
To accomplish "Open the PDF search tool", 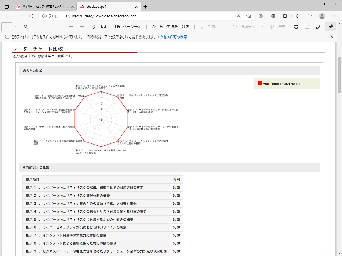I will [x=26, y=27].
